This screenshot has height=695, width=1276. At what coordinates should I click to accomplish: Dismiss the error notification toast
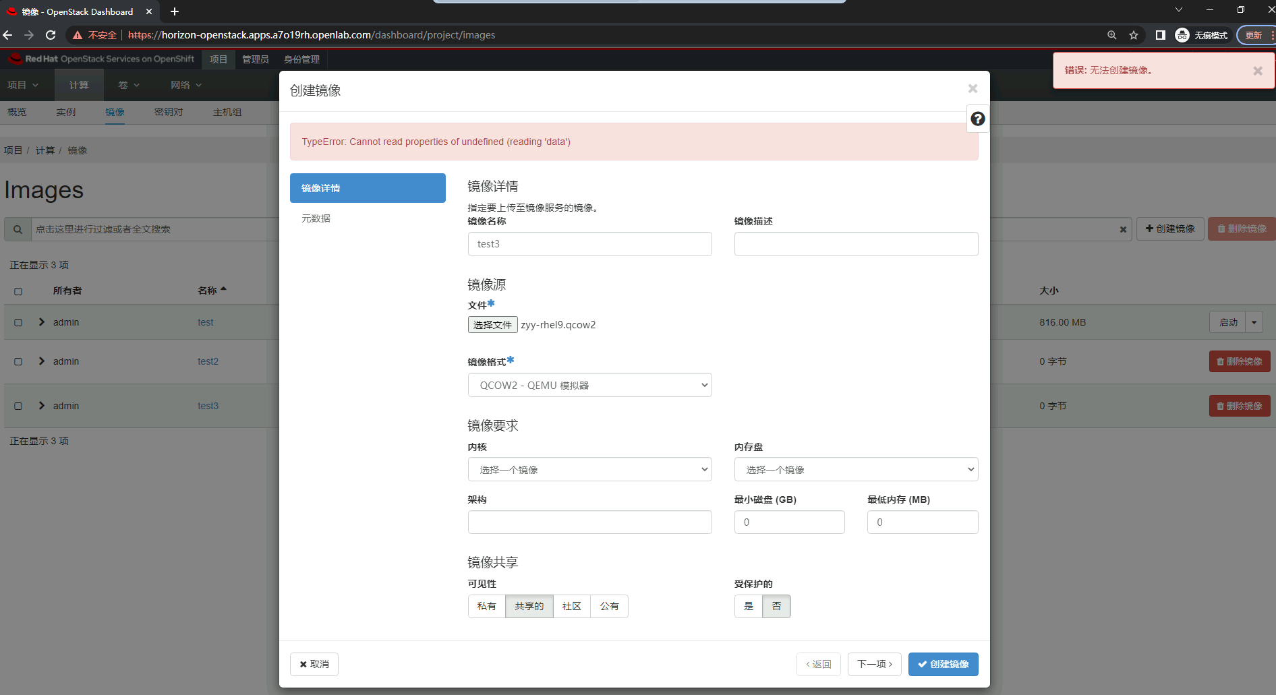point(1258,71)
